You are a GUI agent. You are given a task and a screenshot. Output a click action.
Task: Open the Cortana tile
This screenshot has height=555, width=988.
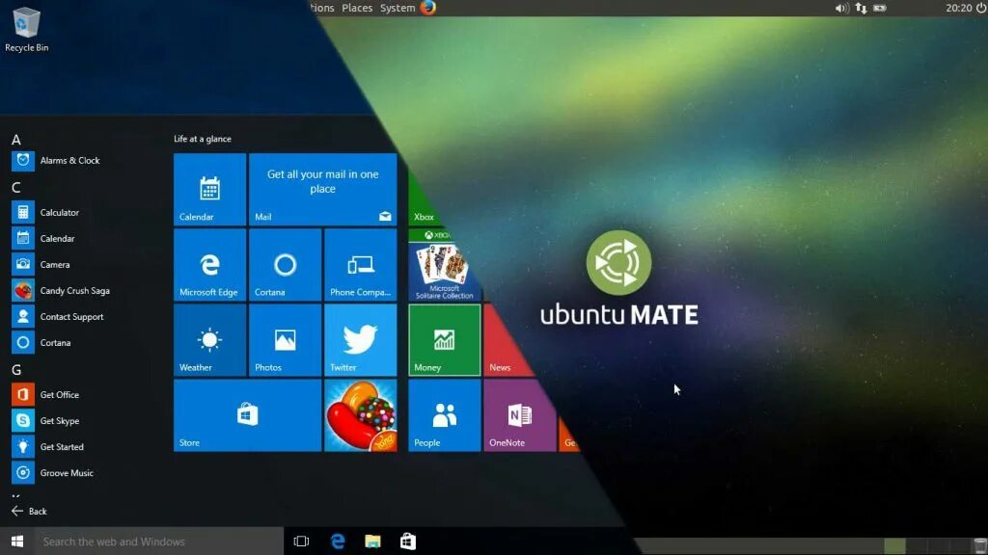[285, 265]
